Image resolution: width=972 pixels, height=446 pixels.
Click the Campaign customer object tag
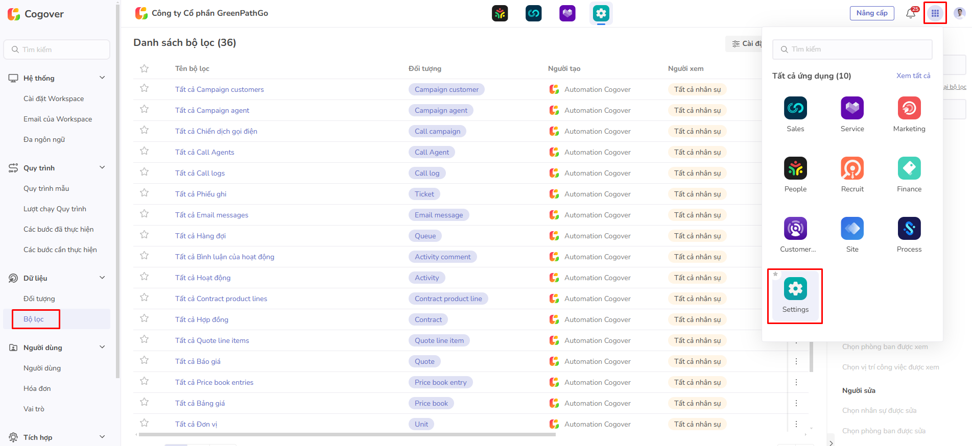point(446,89)
